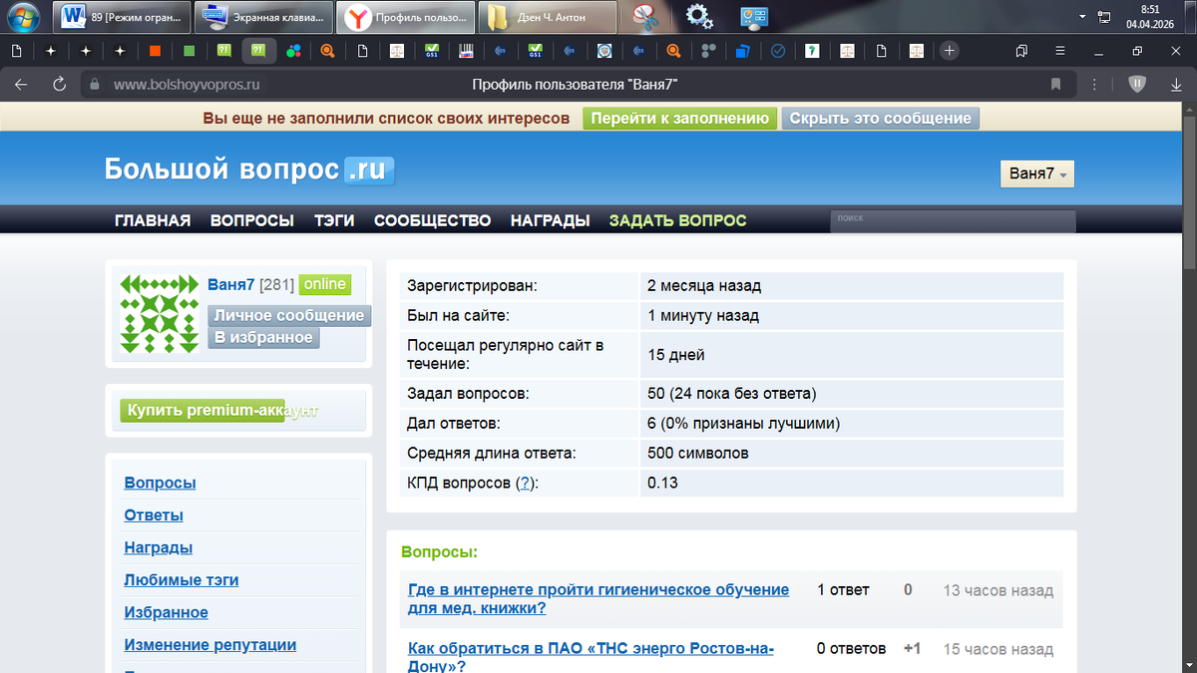The image size is (1197, 673).
Task: Click the '?' help link beside 'КПД вопросов'
Action: [x=526, y=483]
